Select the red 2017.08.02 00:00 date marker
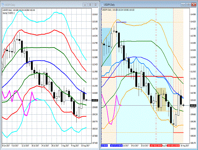The height and width of the screenshot is (150, 198). [156, 146]
